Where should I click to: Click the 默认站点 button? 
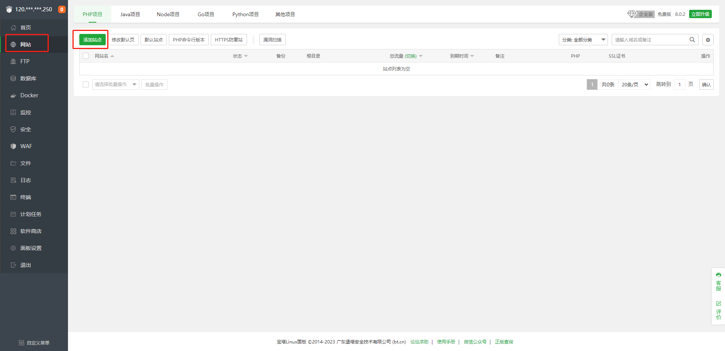[x=154, y=40]
